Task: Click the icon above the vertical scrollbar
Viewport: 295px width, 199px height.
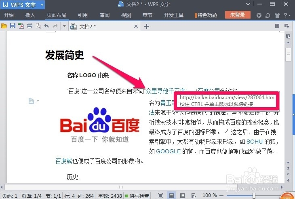Action: coord(288,36)
